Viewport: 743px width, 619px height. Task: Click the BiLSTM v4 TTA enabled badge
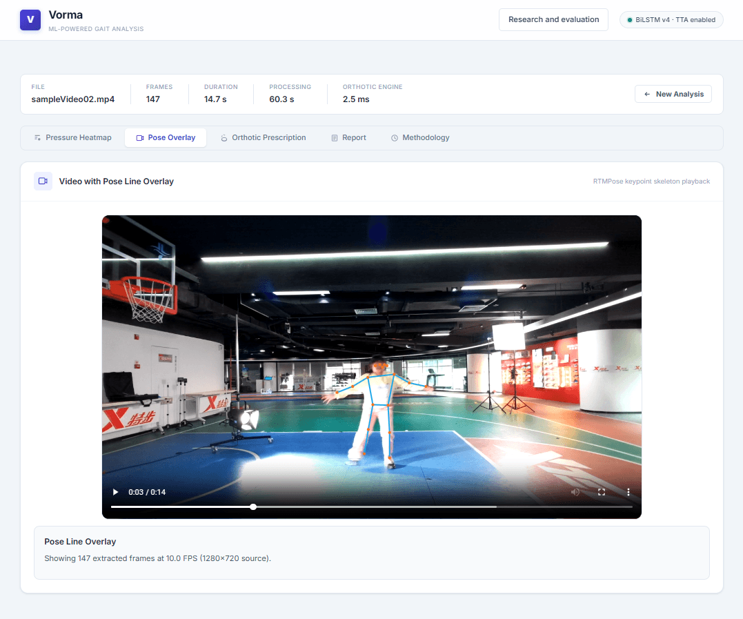pos(671,20)
